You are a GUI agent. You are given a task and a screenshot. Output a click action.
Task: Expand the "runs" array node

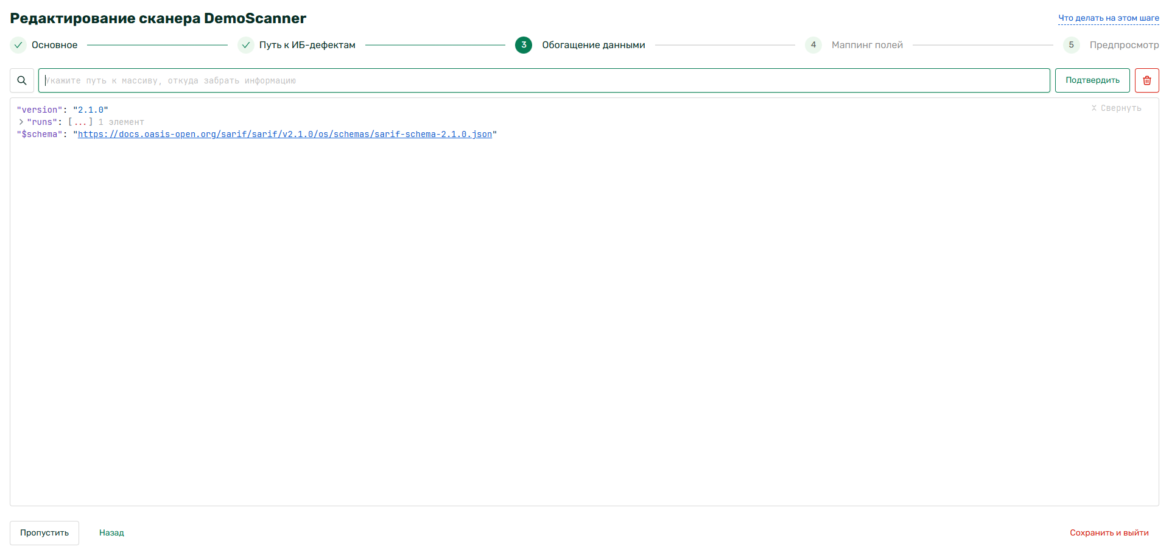click(x=21, y=122)
